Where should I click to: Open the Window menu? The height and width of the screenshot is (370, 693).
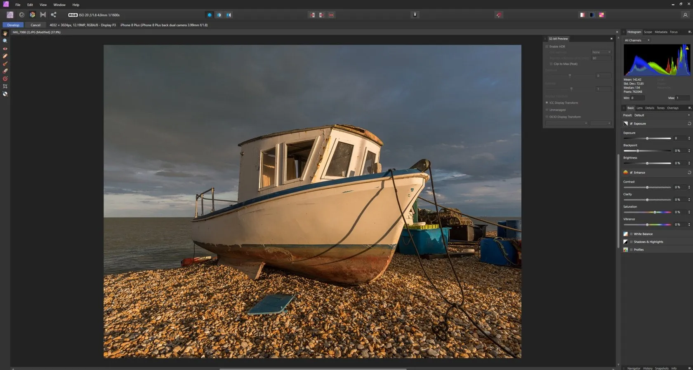point(59,5)
